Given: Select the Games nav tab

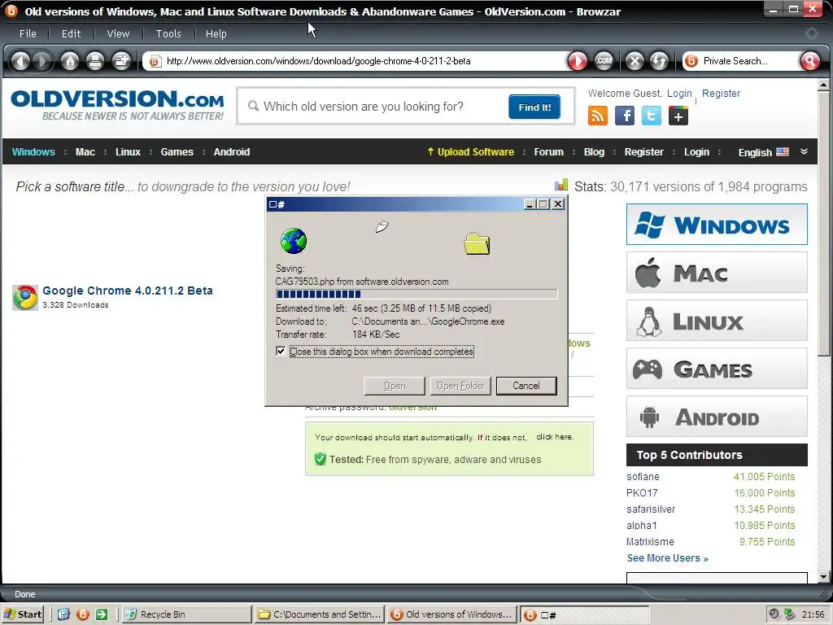Looking at the screenshot, I should click(x=177, y=152).
